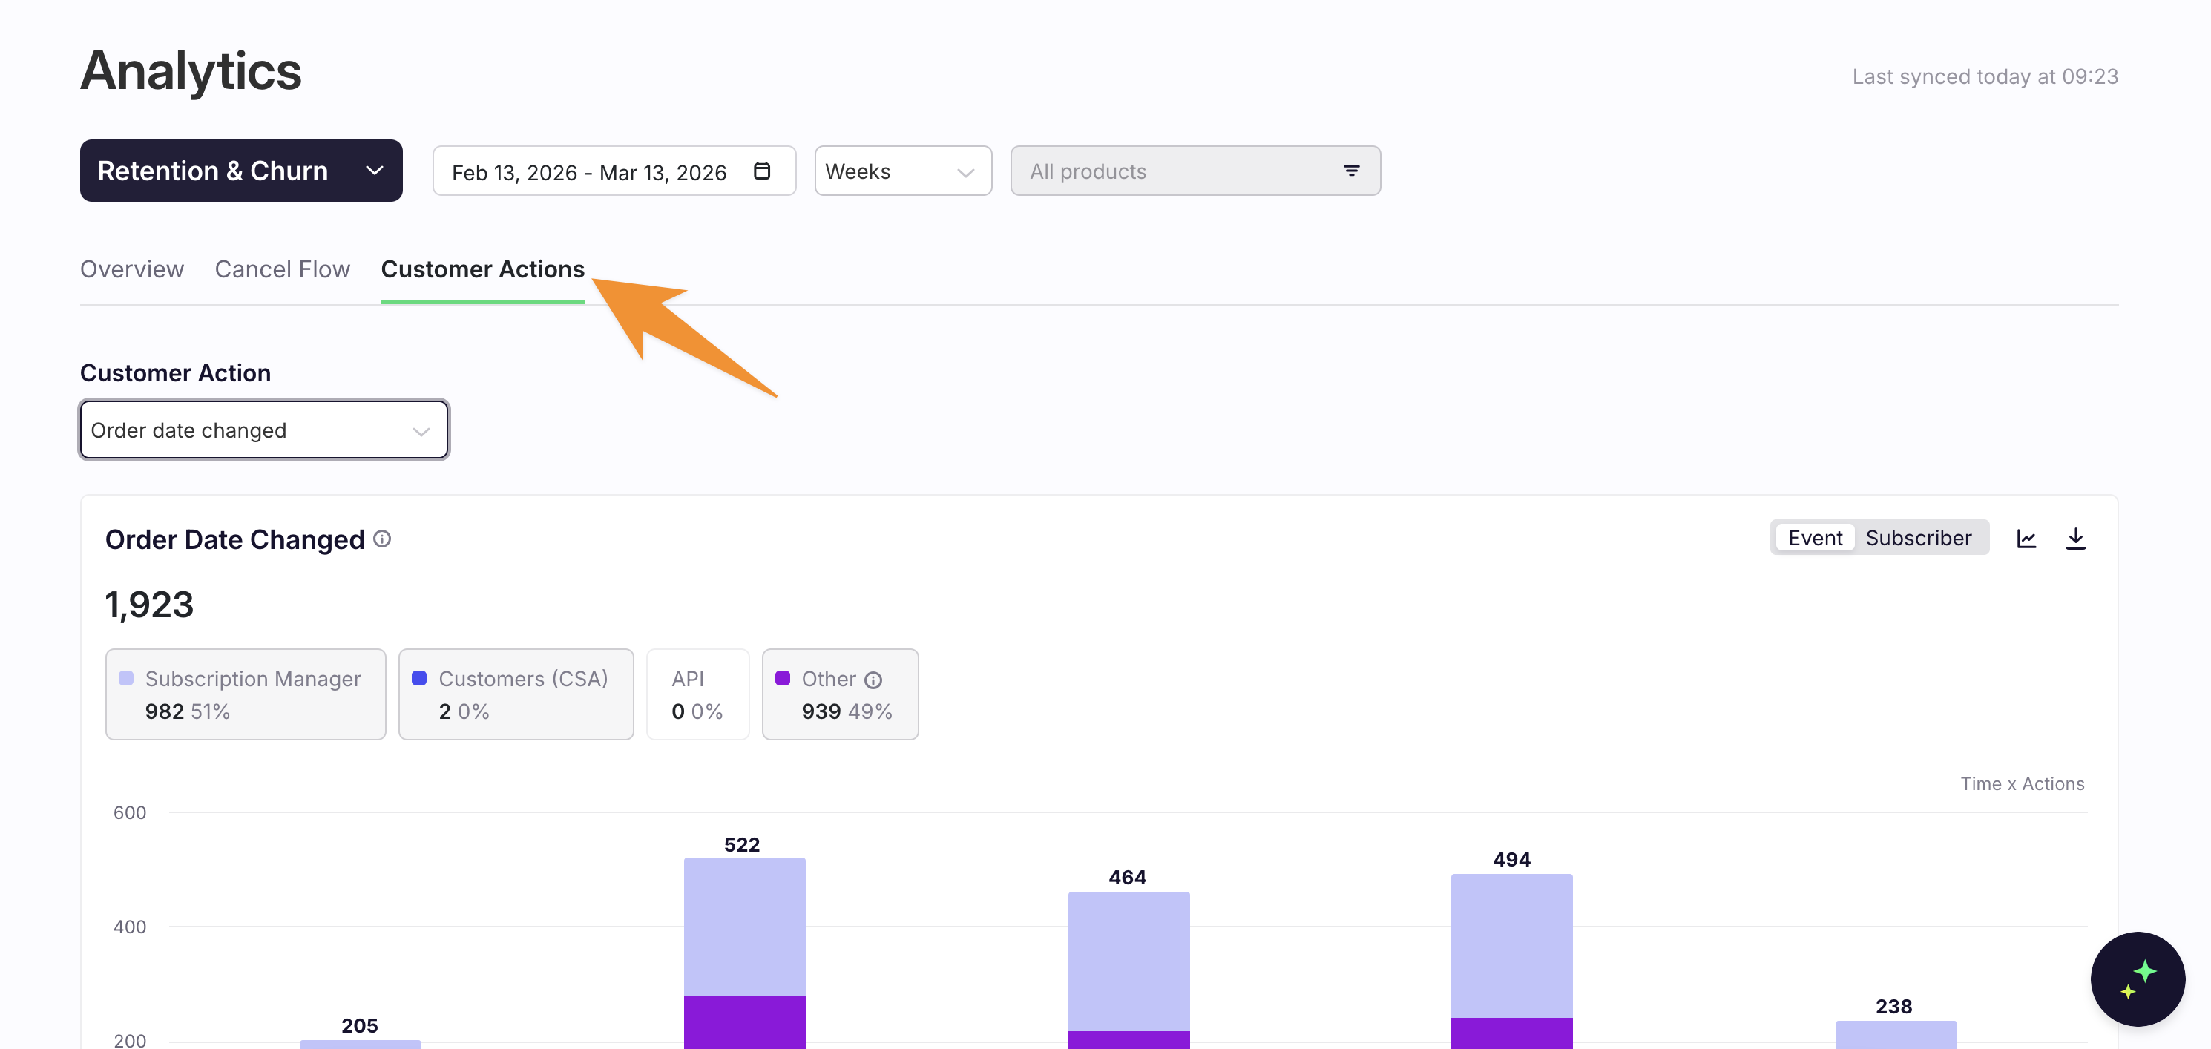Download the Order Date Changed chart data

[2077, 539]
